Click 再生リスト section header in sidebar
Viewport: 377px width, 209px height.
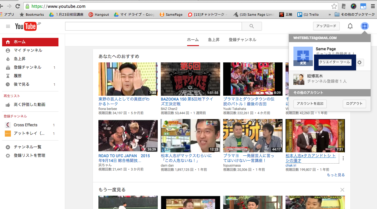12,96
